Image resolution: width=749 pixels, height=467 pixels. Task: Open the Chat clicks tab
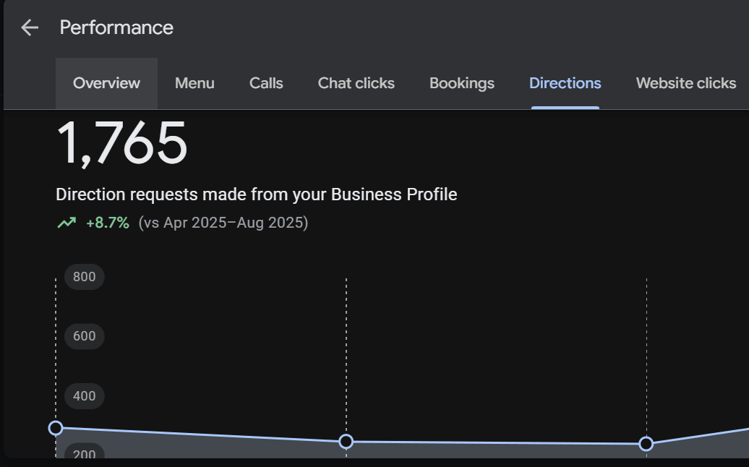[x=356, y=83]
